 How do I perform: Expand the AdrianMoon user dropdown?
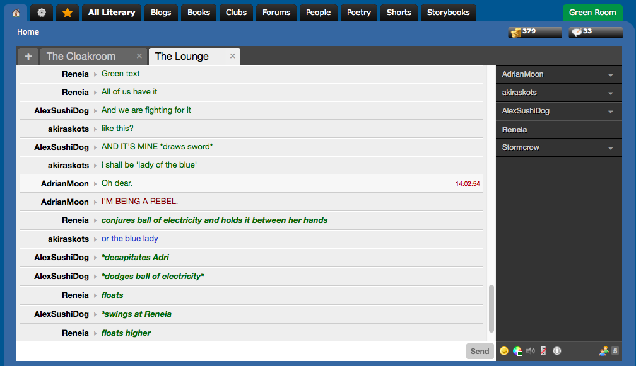[x=610, y=75]
